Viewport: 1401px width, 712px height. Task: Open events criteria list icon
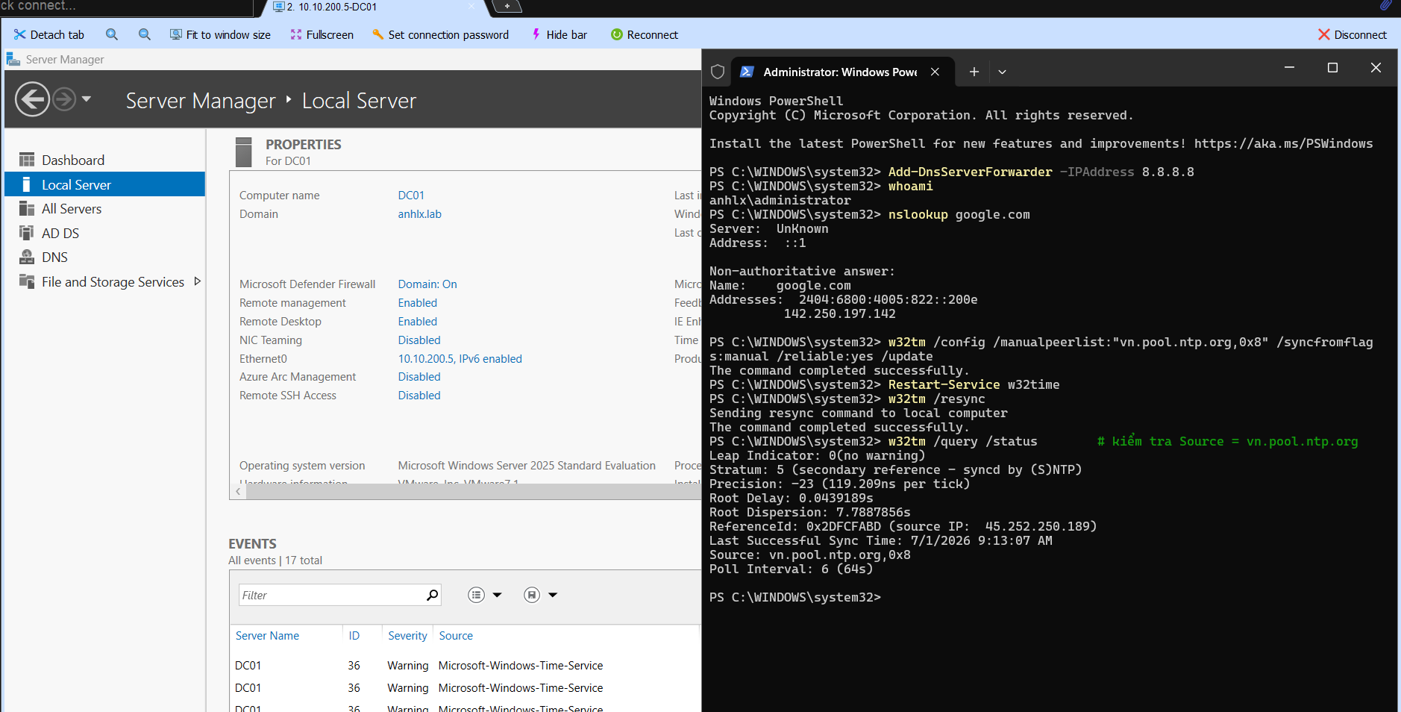point(476,595)
